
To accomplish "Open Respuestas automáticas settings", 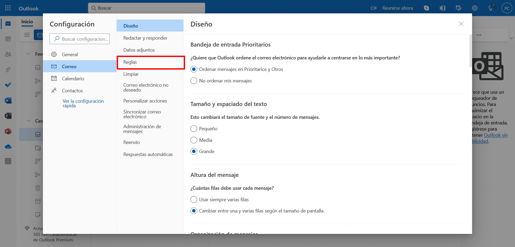I will click(150, 154).
